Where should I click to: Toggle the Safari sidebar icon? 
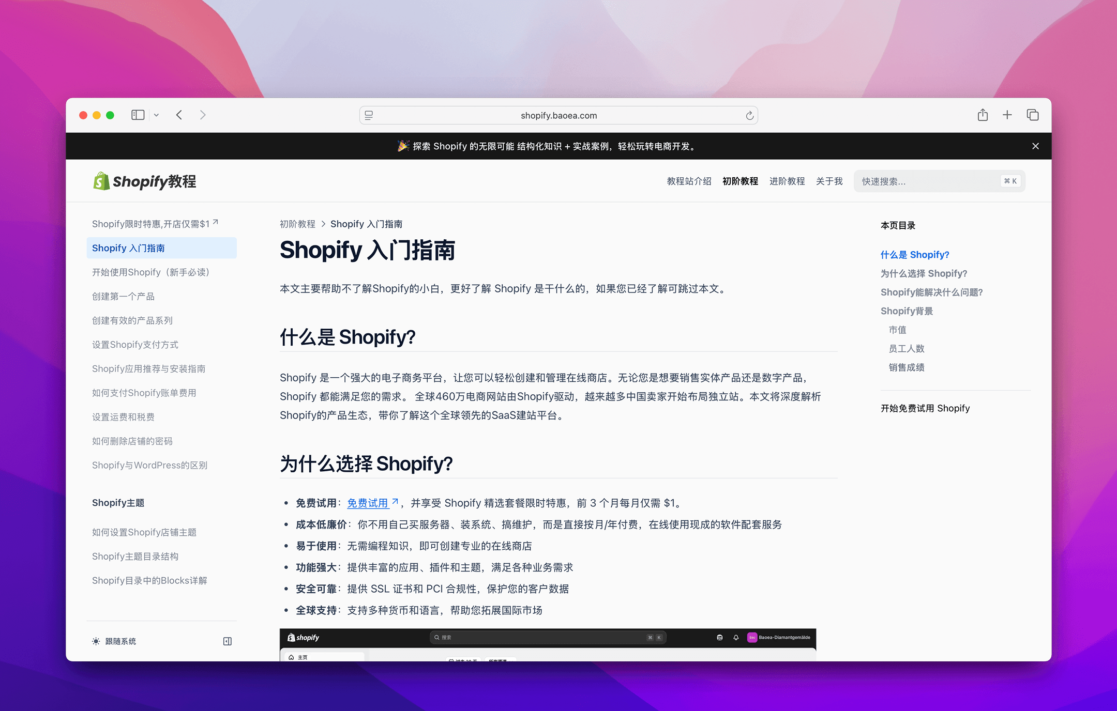tap(138, 115)
